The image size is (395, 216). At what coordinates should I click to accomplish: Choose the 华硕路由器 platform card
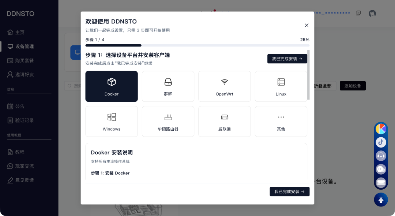pos(168,121)
